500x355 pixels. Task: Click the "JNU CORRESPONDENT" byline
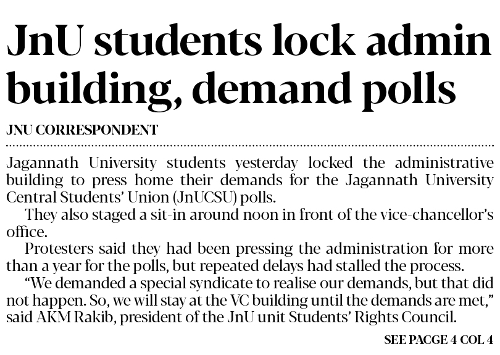point(81,130)
